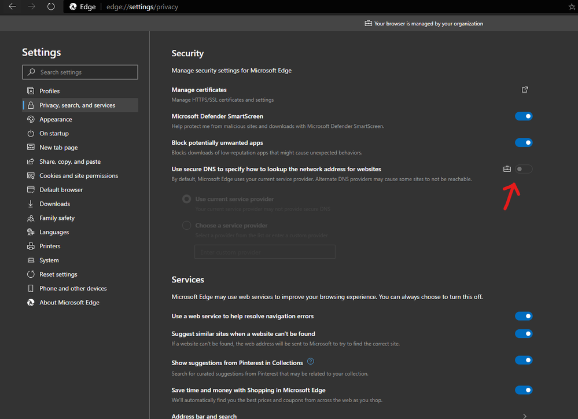Open the System settings page
Screen dimensions: 578x419
[80, 260]
